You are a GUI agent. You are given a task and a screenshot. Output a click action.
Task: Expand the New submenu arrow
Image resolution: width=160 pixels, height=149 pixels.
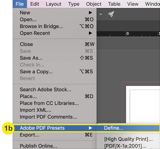pos(90,12)
